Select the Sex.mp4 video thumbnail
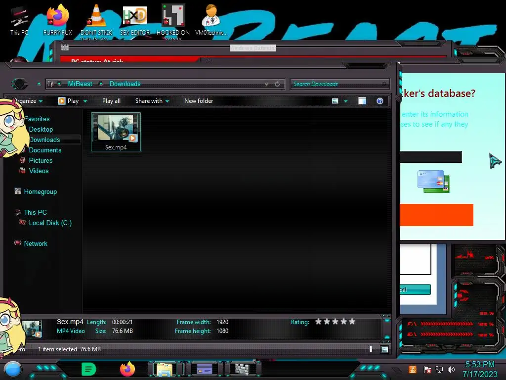 116,132
